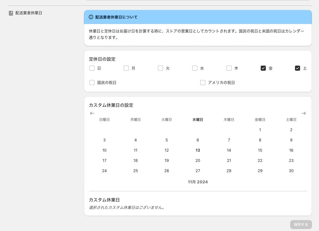Screen dimensions: 319x231
Task: Select date 14 in the calendar
Action: [x=229, y=150]
